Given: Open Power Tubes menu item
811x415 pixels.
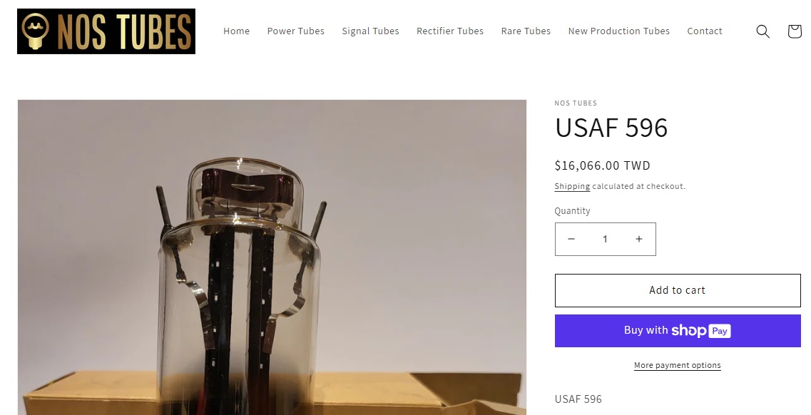Looking at the screenshot, I should click(296, 31).
